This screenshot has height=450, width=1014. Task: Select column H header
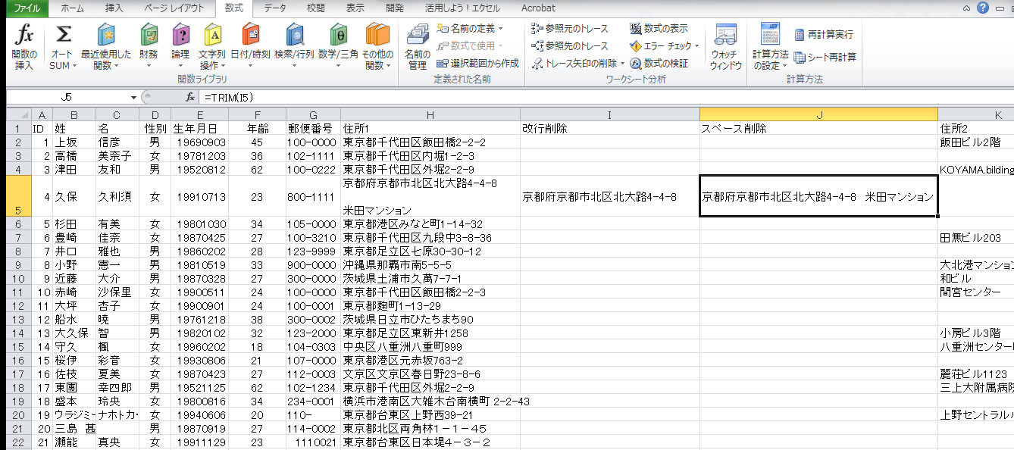(430, 114)
